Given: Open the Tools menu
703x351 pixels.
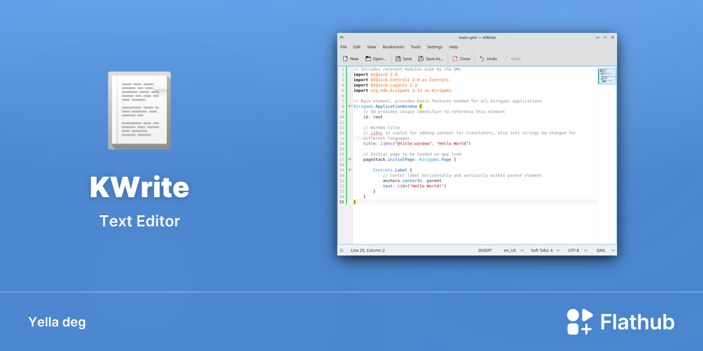Looking at the screenshot, I should [415, 47].
